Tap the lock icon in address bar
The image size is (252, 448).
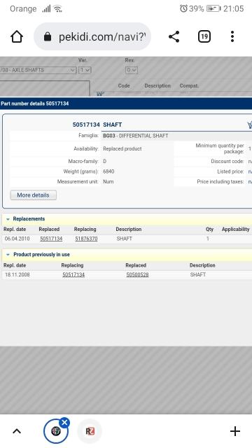[48, 36]
